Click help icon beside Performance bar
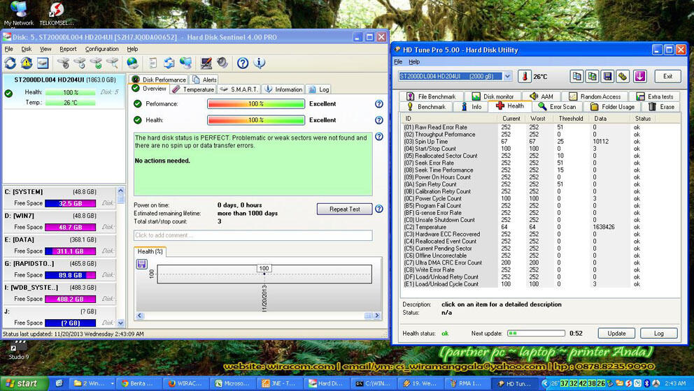Viewport: 694px width, 391px height. coord(379,104)
